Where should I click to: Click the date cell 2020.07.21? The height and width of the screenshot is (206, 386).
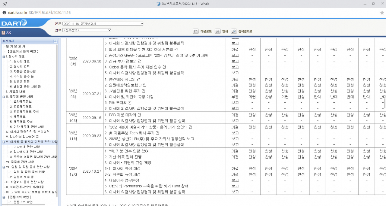point(92,94)
